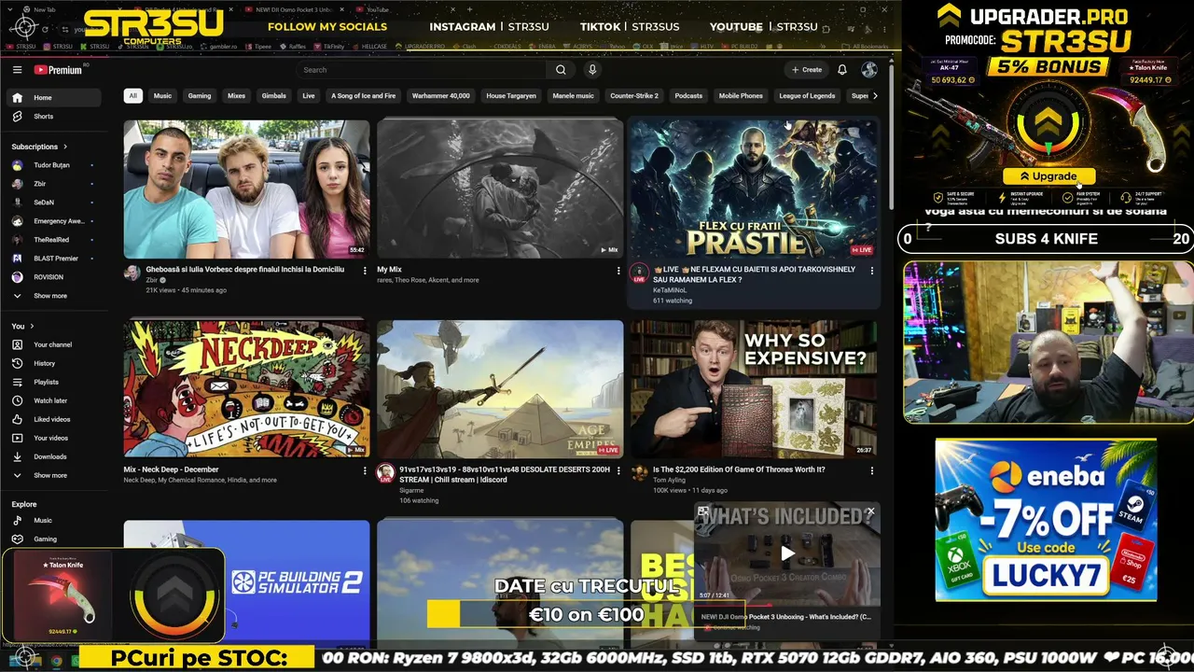
Task: Expand the miniplayer to full view
Action: click(703, 511)
